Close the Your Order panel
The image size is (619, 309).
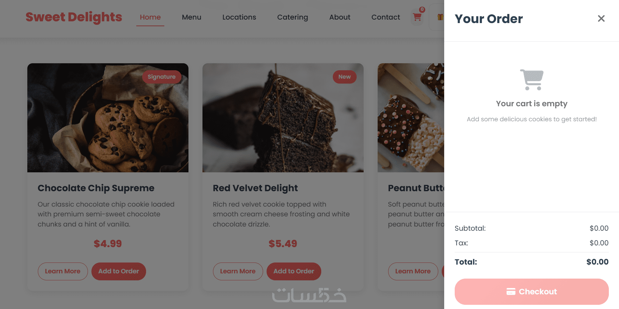tap(601, 19)
